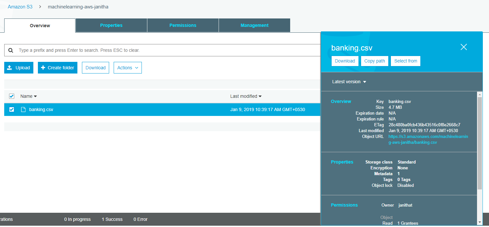The width and height of the screenshot is (489, 227).
Task: Open the Overview section link in panel
Action: (x=341, y=101)
